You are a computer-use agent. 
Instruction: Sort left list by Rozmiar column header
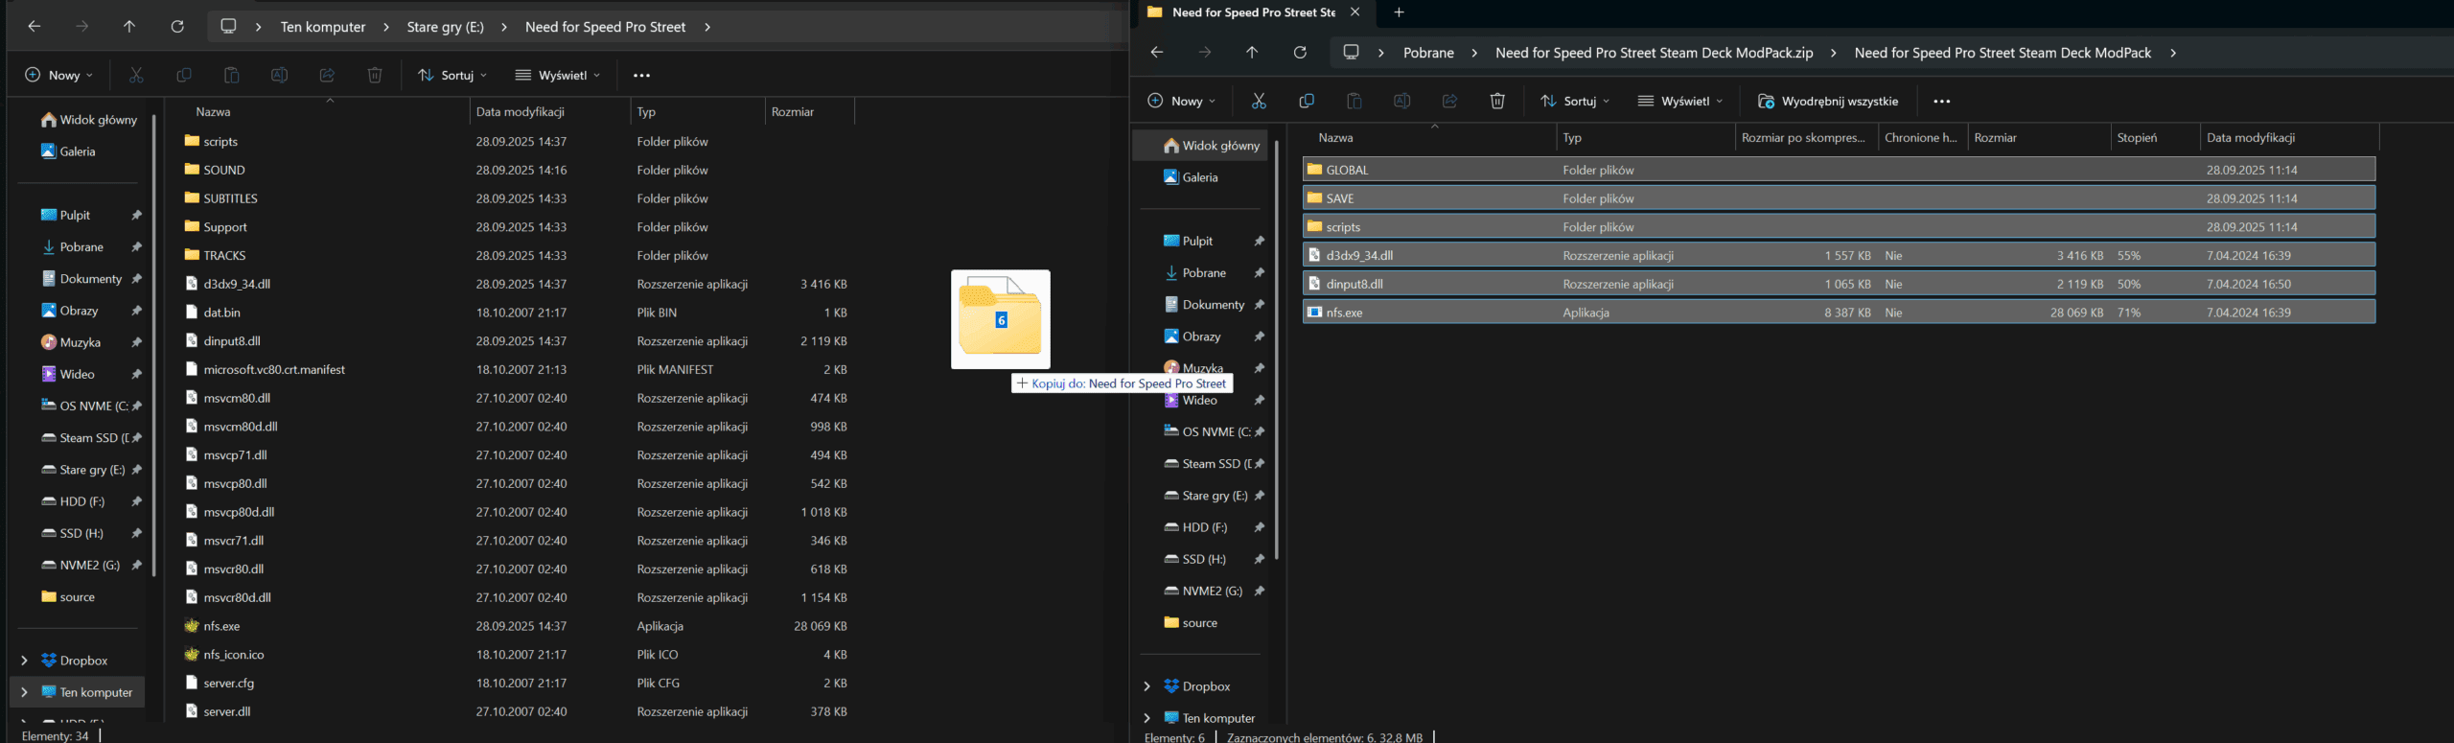793,112
